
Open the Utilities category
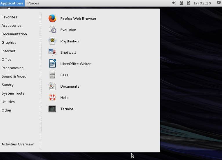click(x=8, y=102)
